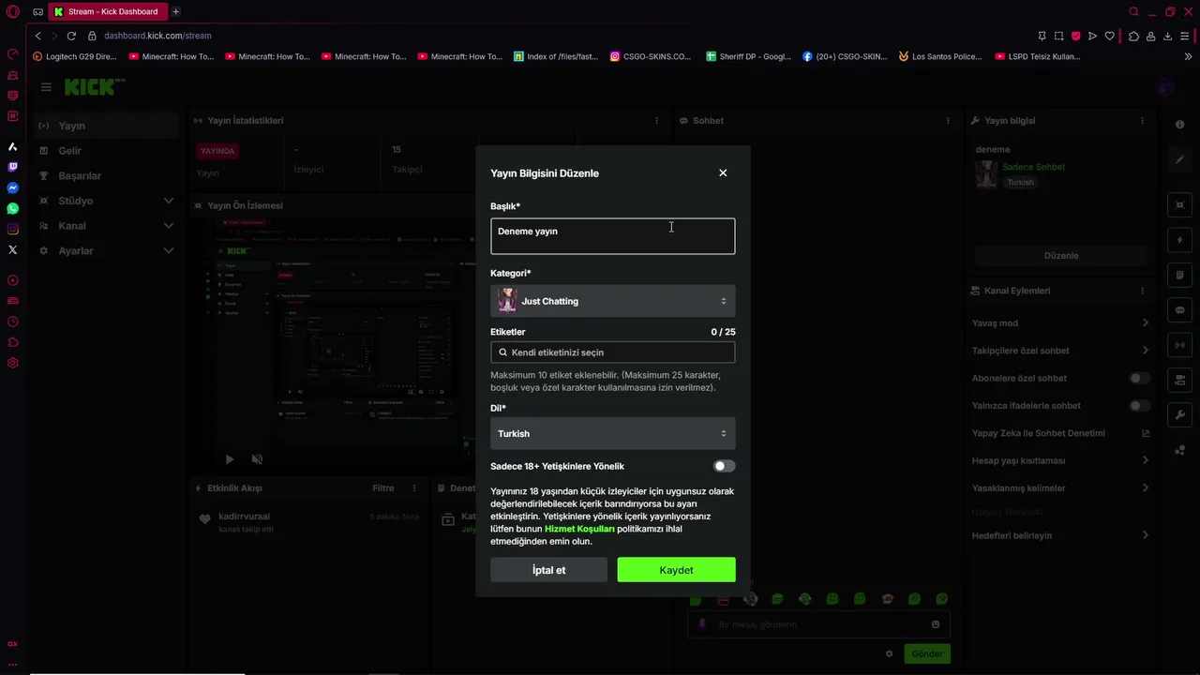
Task: Click the heart icon in browser toolbar
Action: click(1110, 36)
